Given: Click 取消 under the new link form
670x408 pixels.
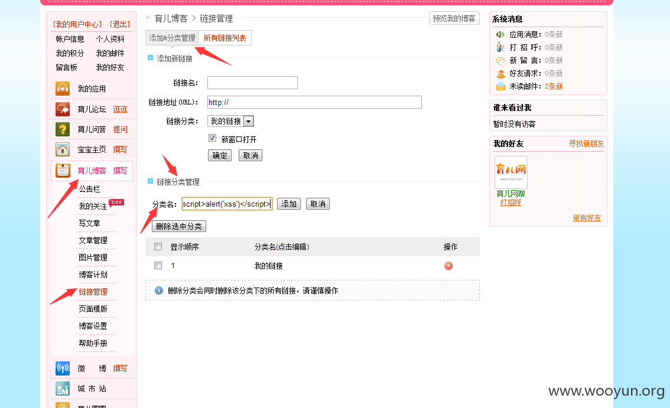Looking at the screenshot, I should click(251, 155).
